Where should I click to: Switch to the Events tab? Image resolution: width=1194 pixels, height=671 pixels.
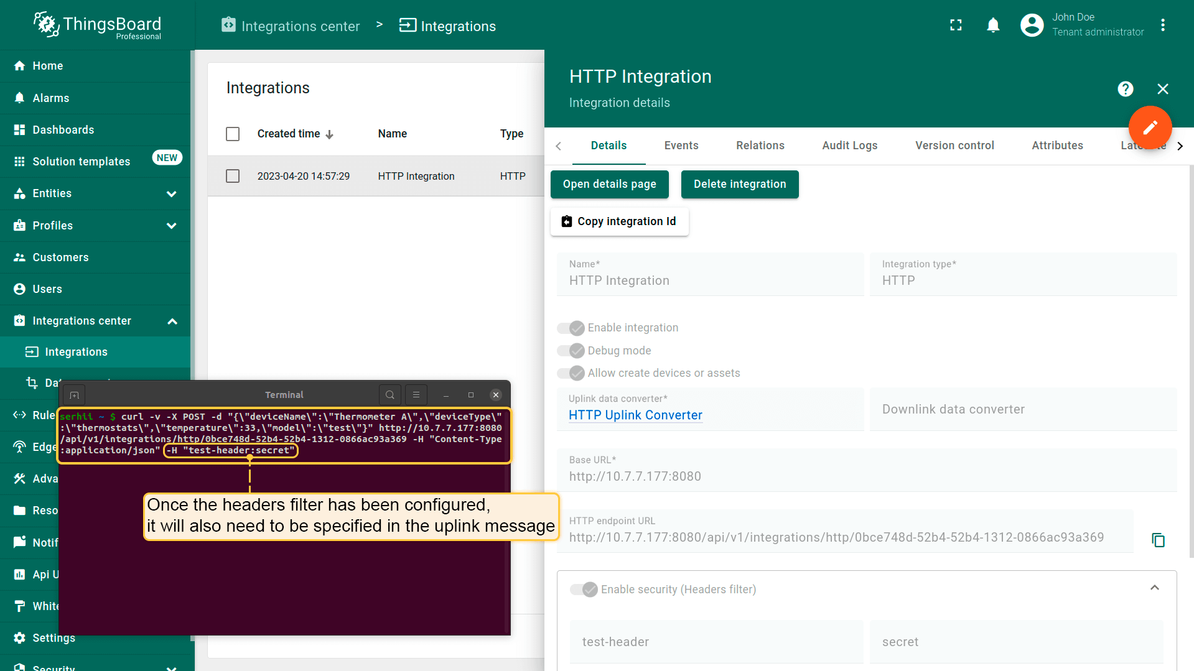681,146
